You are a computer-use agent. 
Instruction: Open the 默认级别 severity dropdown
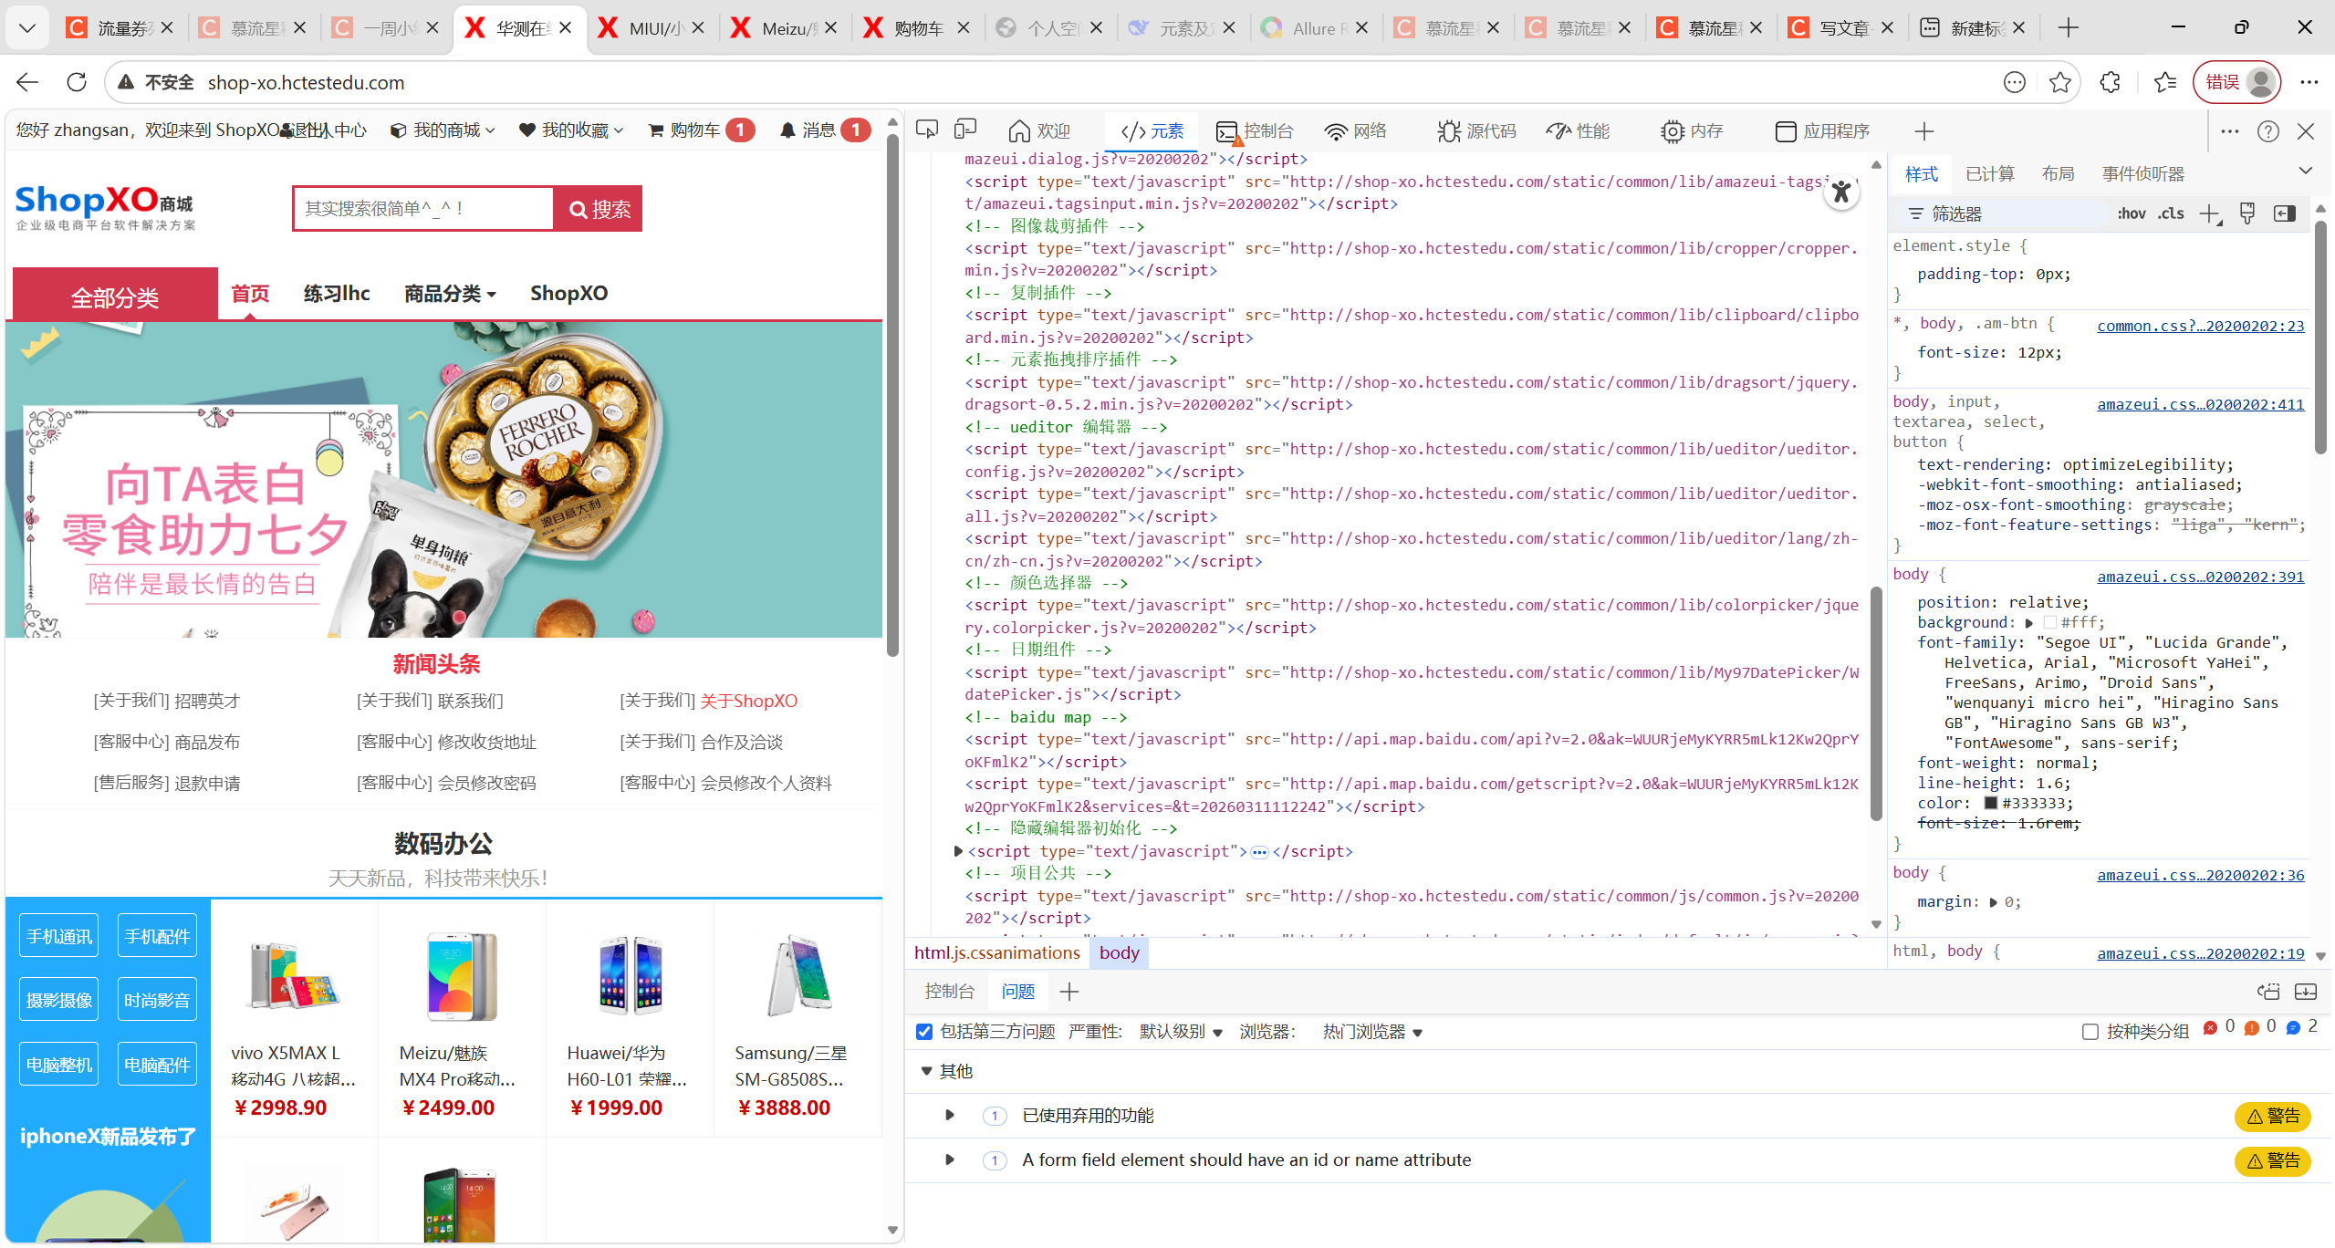tap(1180, 1032)
